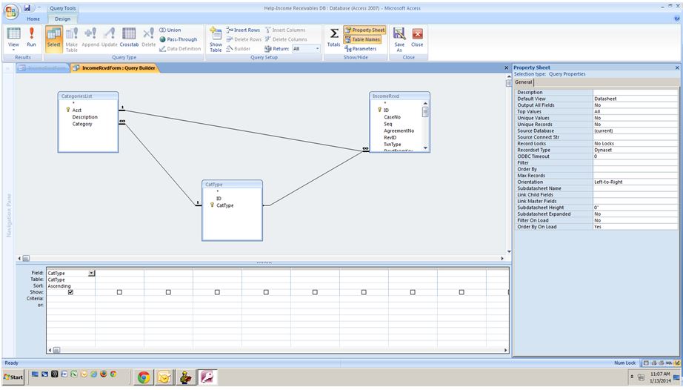Viewport: 683px width, 390px height.
Task: Switch to the Home ribbon tab
Action: pos(33,19)
